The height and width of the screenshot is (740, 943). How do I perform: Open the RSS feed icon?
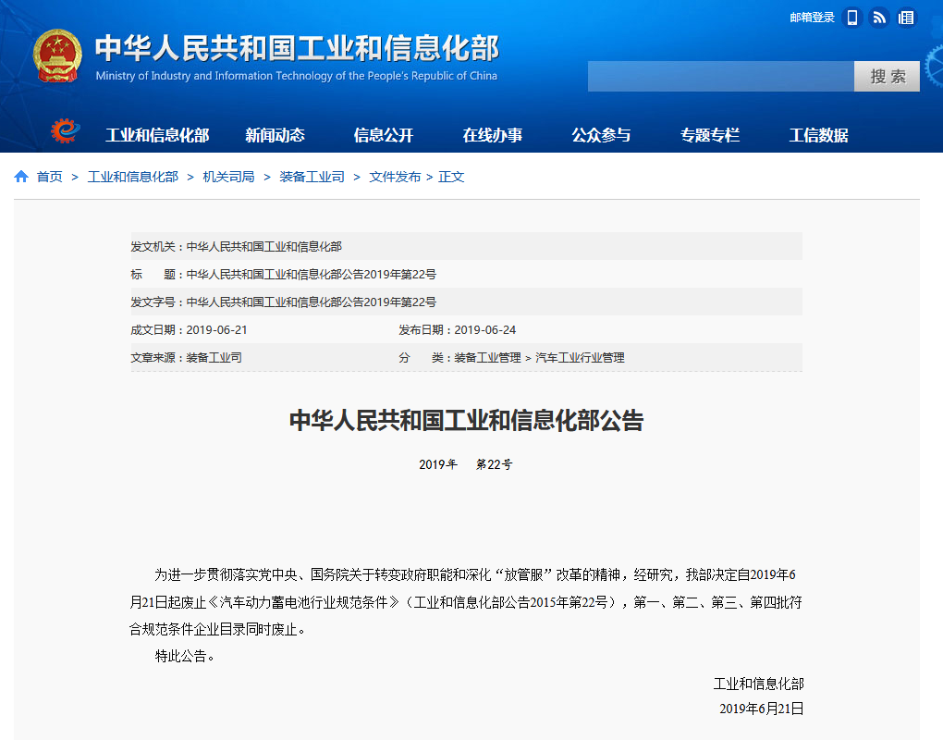879,18
